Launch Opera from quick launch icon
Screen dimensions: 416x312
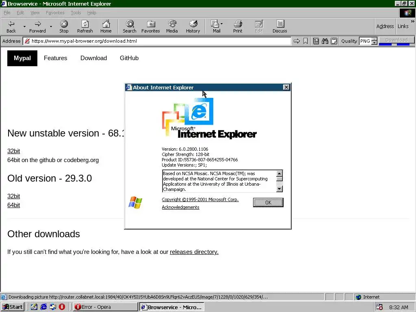click(62, 307)
